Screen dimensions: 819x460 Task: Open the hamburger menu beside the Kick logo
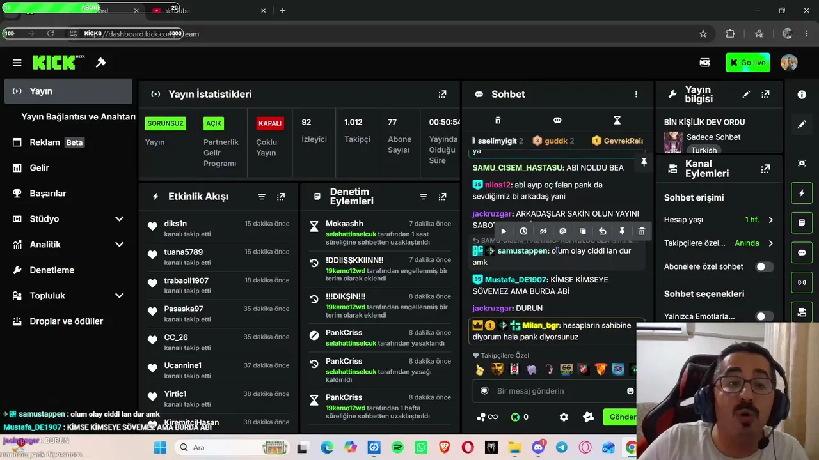[x=17, y=63]
